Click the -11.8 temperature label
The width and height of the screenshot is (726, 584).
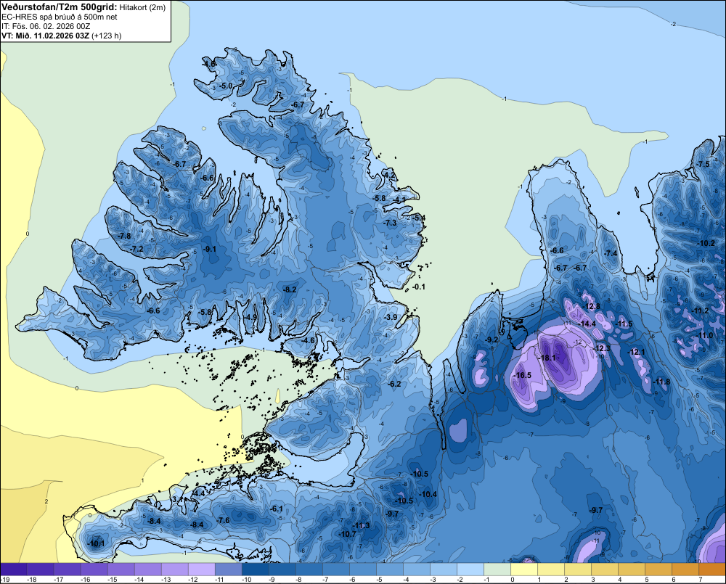[661, 382]
